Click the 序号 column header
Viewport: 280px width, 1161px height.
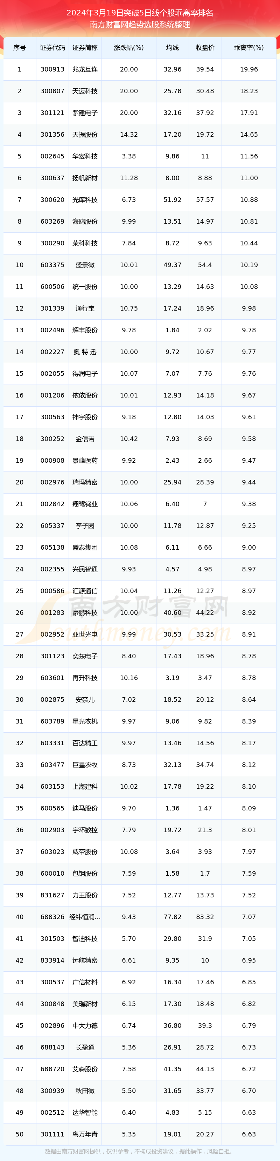19,48
